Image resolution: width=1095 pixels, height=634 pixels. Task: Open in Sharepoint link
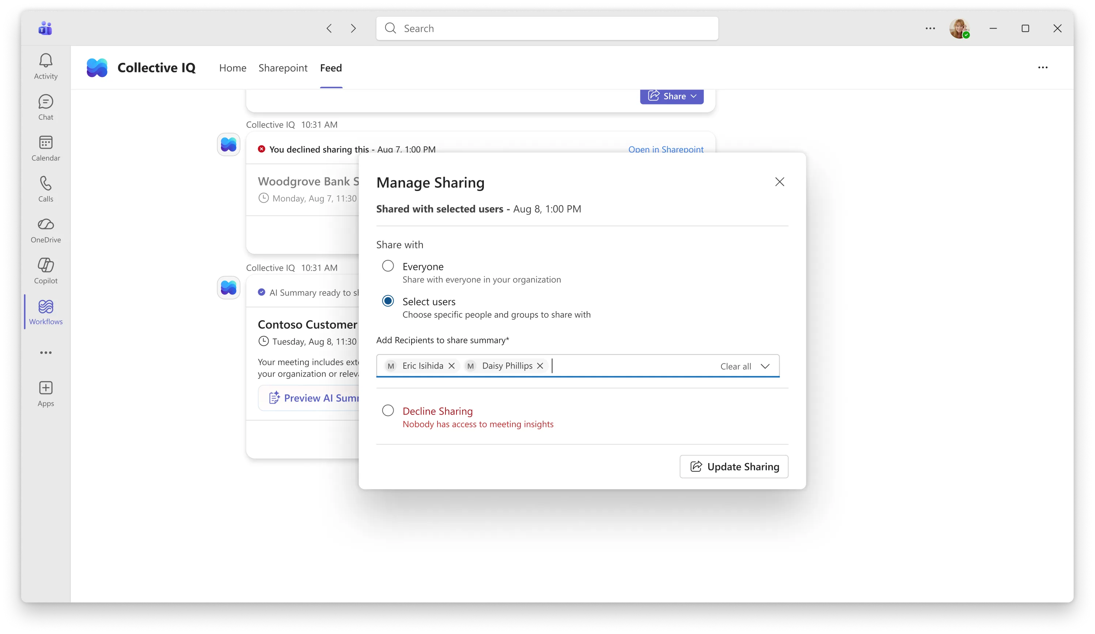tap(665, 149)
